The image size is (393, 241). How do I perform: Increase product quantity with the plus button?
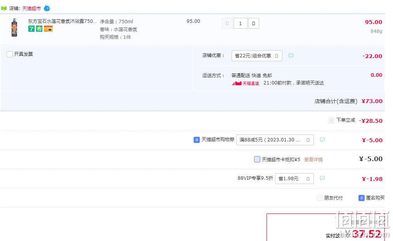coord(253,23)
